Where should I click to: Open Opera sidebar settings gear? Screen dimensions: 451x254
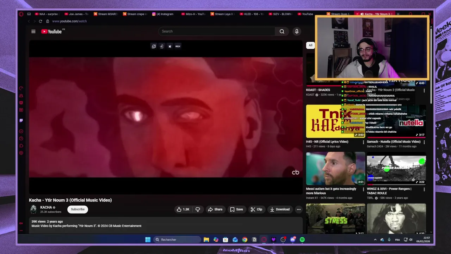[21, 153]
